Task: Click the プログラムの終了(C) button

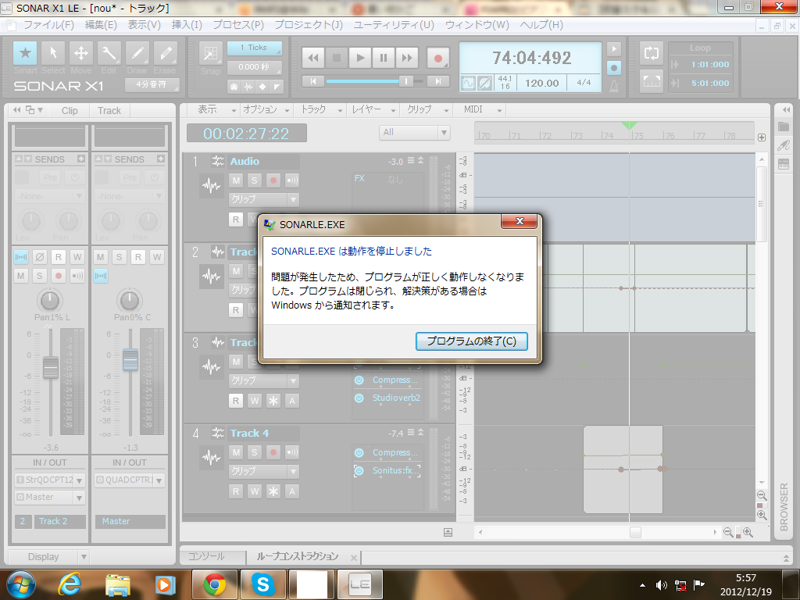Action: pyautogui.click(x=471, y=341)
